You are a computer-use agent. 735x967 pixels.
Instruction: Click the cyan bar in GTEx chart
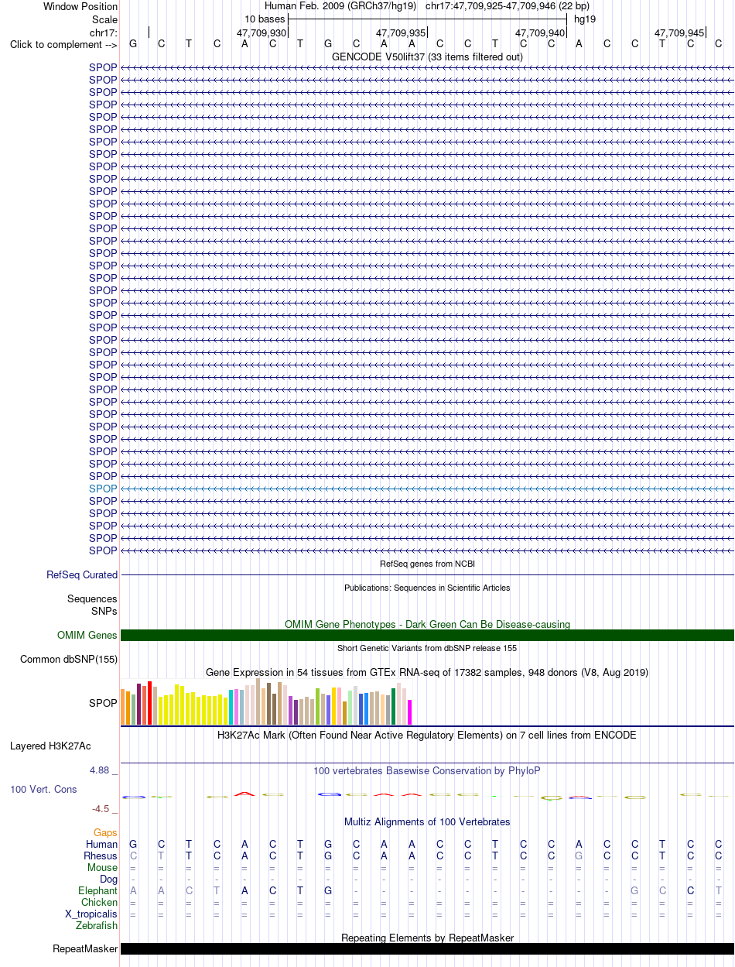231,707
